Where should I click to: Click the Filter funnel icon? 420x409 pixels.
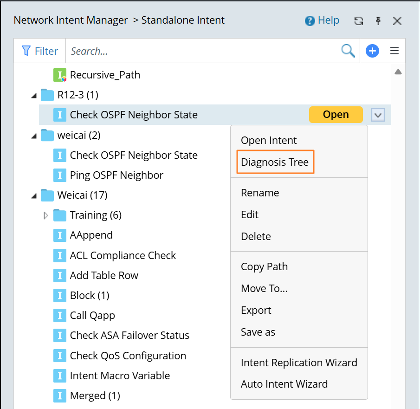pos(26,51)
